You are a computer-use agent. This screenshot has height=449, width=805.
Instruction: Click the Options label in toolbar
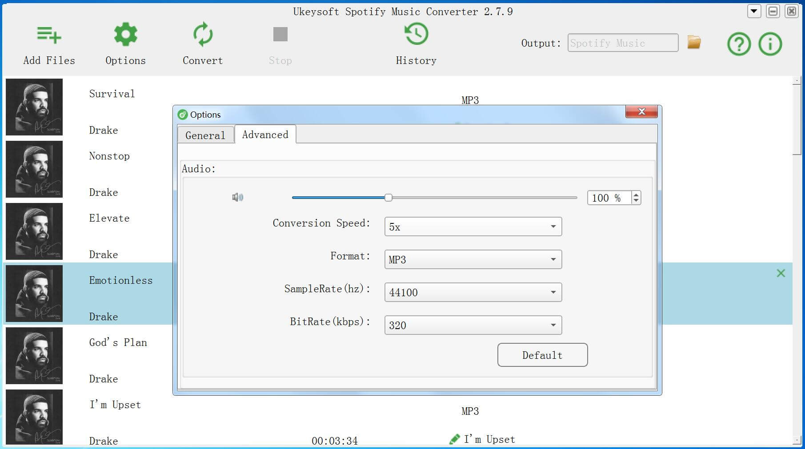coord(126,60)
